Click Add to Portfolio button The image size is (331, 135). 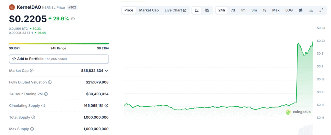pos(59,59)
